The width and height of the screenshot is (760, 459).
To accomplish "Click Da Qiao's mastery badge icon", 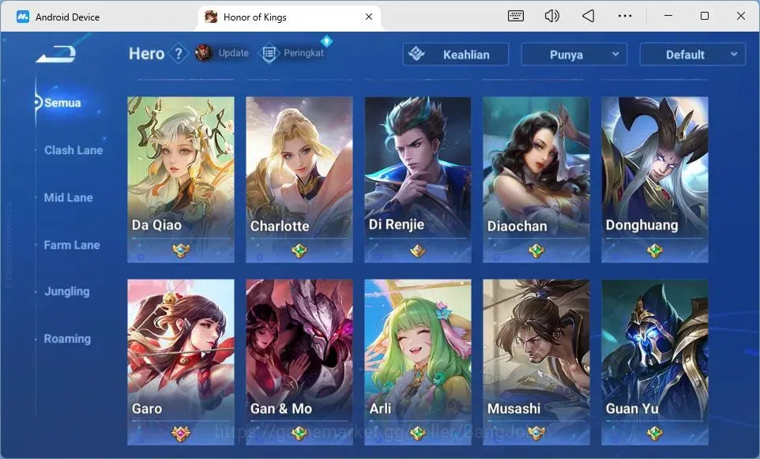I will (x=181, y=250).
